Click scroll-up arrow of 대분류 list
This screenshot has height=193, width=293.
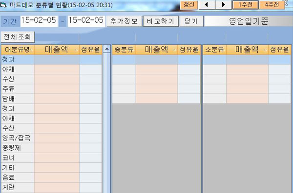pos(107,49)
